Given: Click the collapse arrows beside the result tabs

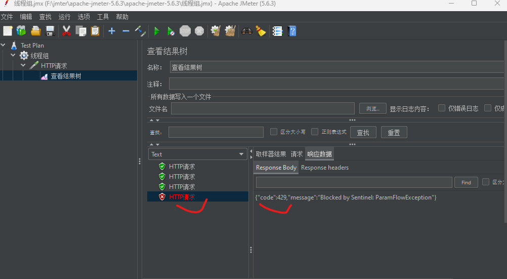Looking at the screenshot, I should [x=251, y=154].
